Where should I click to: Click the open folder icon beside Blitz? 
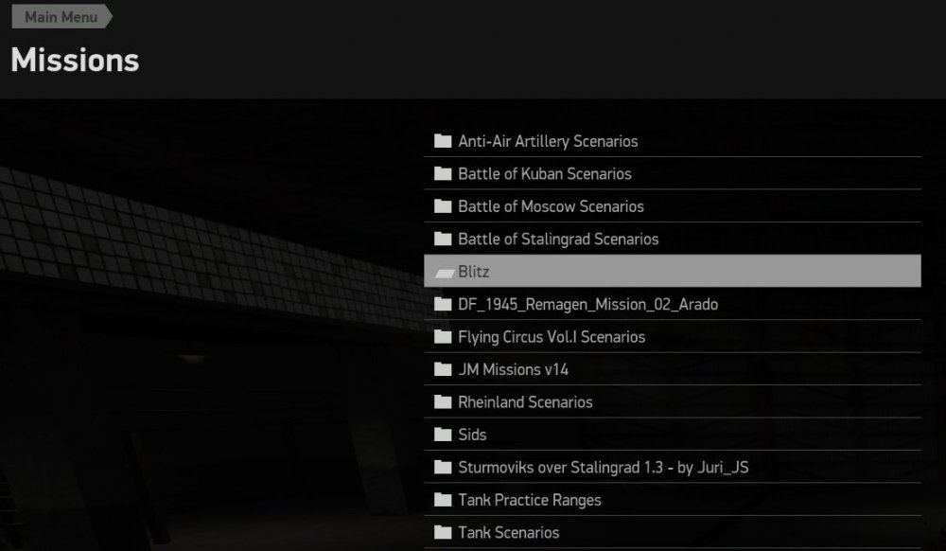445,273
